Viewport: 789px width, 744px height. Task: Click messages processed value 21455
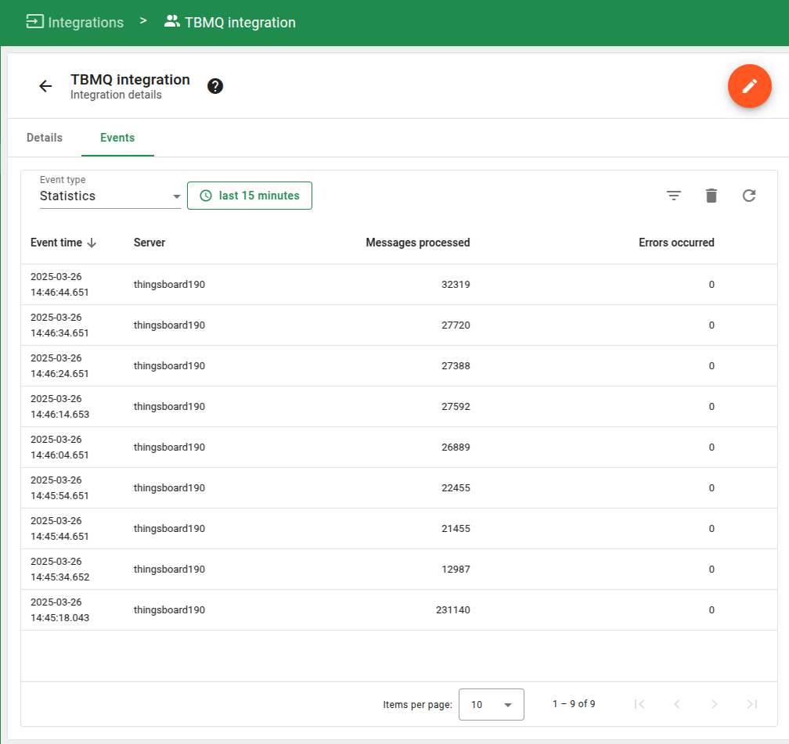coord(456,529)
